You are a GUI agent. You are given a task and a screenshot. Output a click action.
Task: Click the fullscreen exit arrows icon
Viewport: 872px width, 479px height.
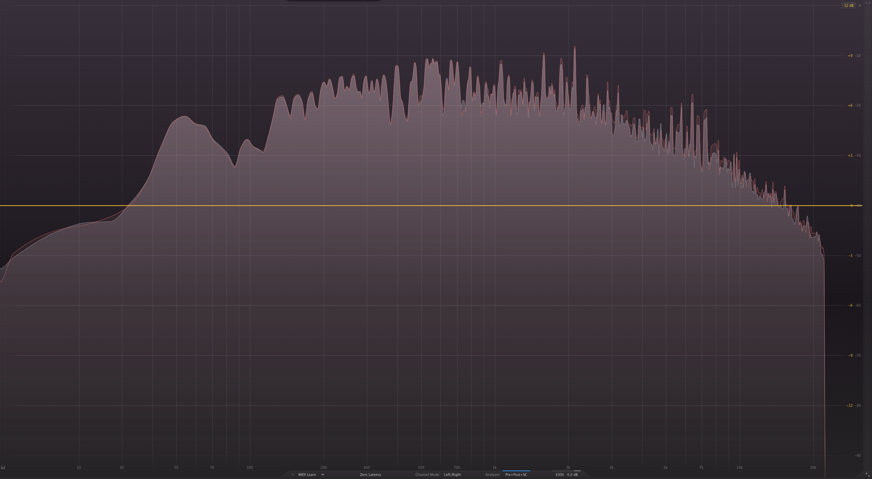(x=868, y=475)
